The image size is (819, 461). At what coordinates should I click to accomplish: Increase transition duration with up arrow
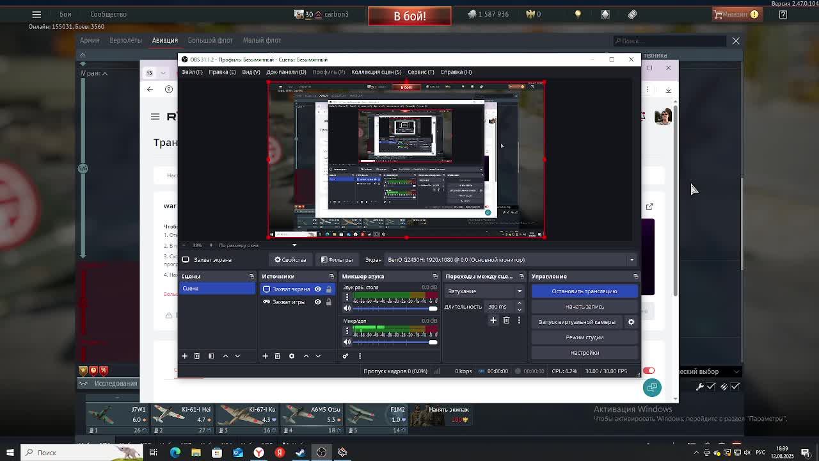(x=519, y=303)
